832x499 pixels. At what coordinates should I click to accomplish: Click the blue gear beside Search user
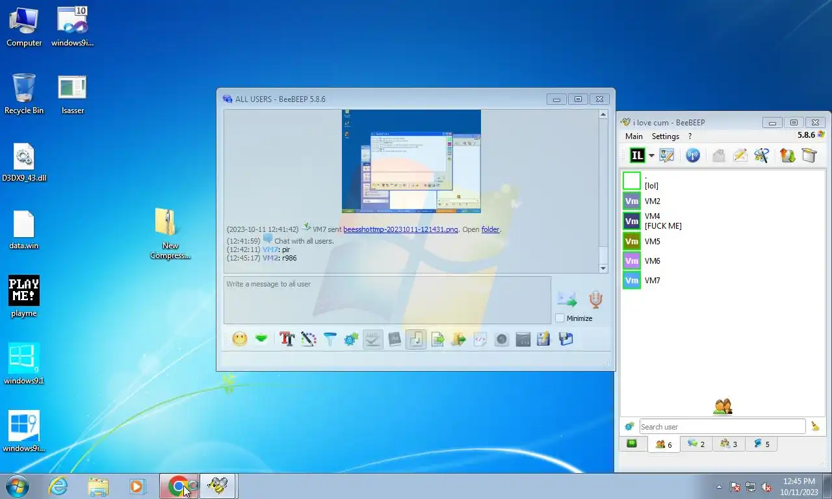click(629, 426)
